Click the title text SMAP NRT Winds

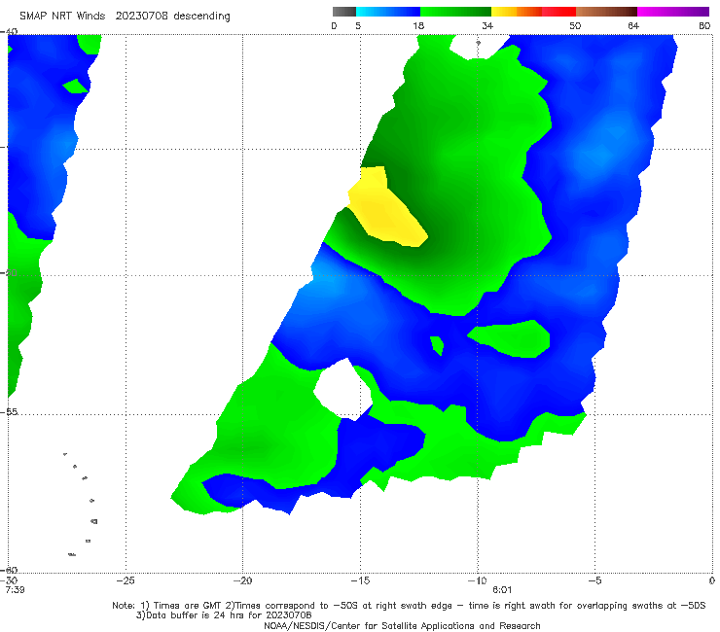(x=62, y=17)
